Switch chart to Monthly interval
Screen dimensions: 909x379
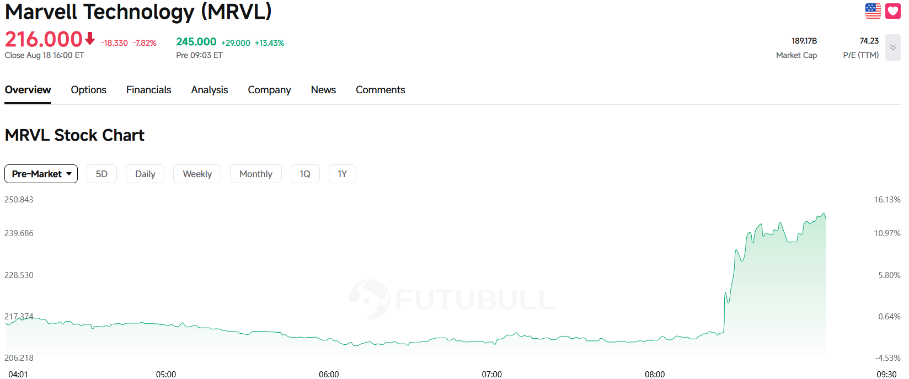256,174
